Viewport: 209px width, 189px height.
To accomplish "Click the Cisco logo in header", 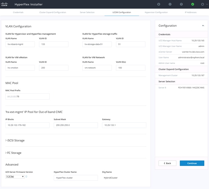I will click(x=4, y=4).
